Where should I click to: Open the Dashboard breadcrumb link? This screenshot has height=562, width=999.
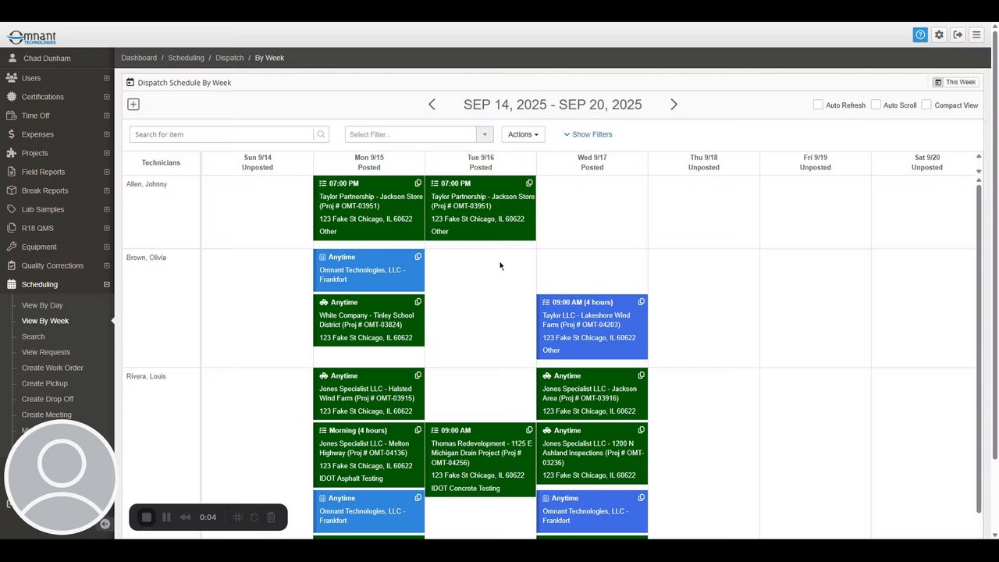point(139,58)
